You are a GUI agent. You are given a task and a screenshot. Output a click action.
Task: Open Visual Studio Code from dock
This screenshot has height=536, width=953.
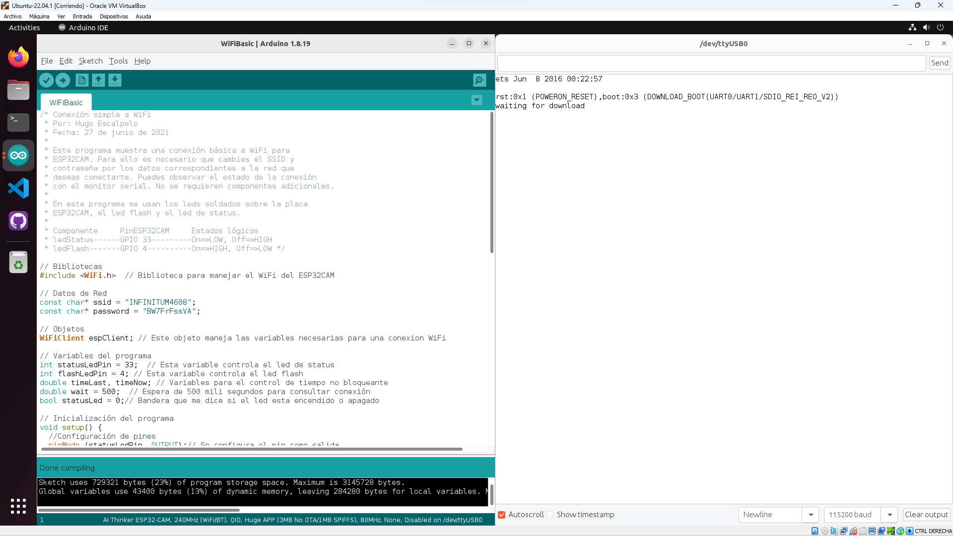coord(18,188)
